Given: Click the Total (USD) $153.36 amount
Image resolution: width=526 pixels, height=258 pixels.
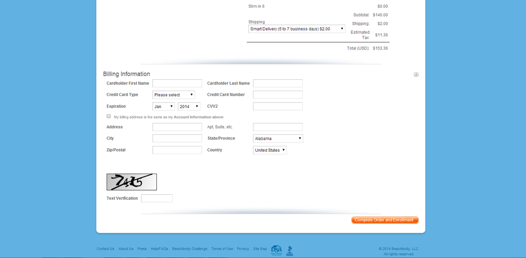Looking at the screenshot, I should click(381, 48).
